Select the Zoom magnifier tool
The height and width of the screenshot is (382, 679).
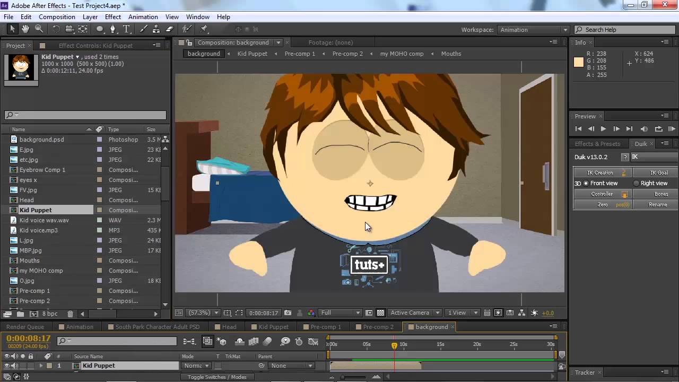39,29
